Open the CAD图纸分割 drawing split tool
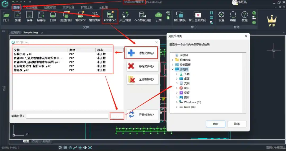Screen dimensions: 286x151 (143, 16)
